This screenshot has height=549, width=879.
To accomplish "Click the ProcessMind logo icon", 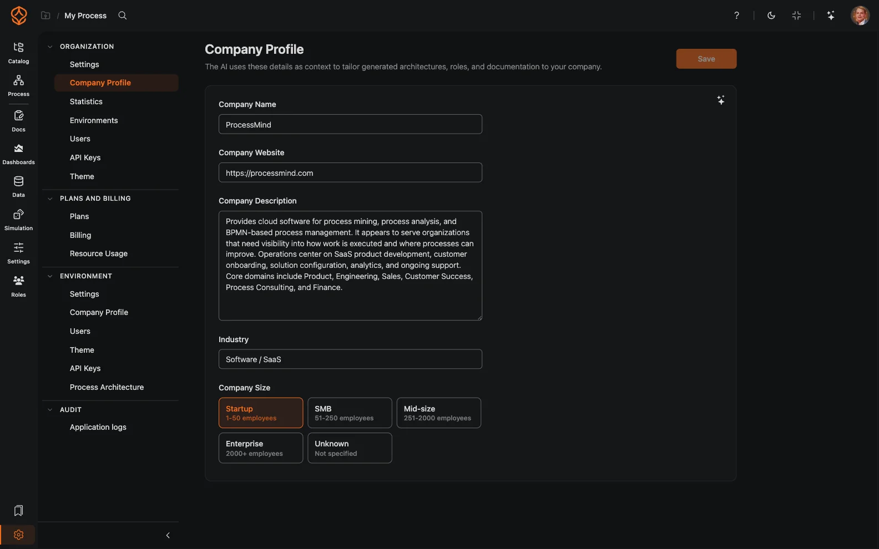I will click(x=19, y=16).
